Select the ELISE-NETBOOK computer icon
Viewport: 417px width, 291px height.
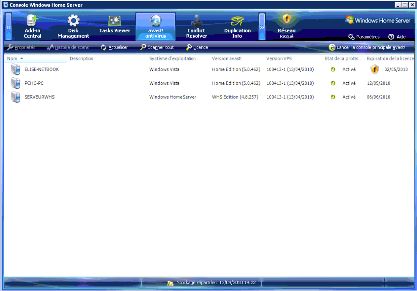click(16, 70)
